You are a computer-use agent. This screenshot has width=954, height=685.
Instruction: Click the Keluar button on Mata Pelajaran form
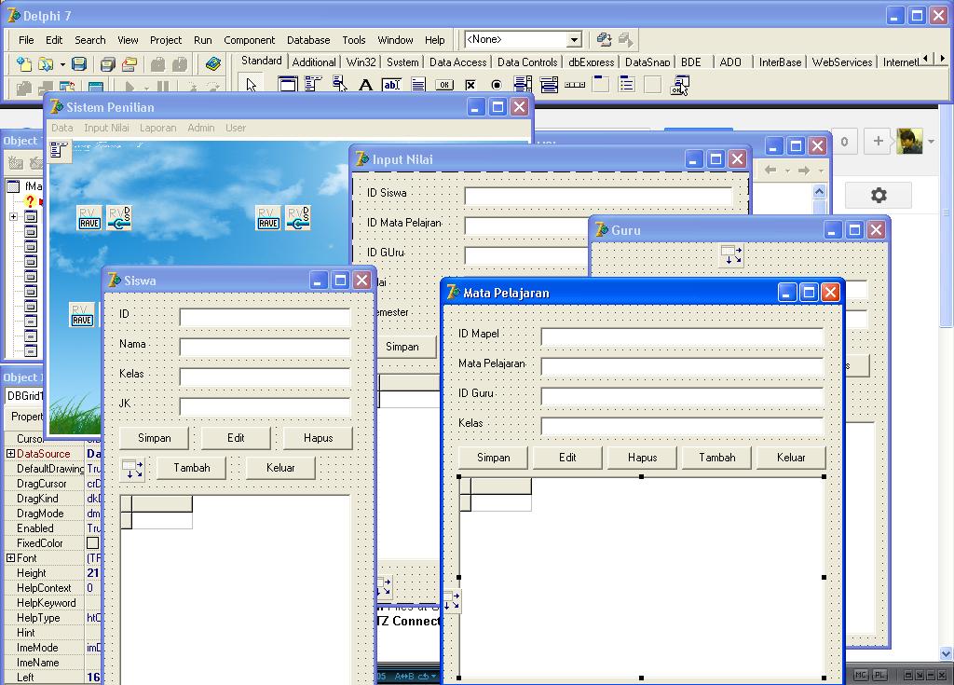click(790, 457)
